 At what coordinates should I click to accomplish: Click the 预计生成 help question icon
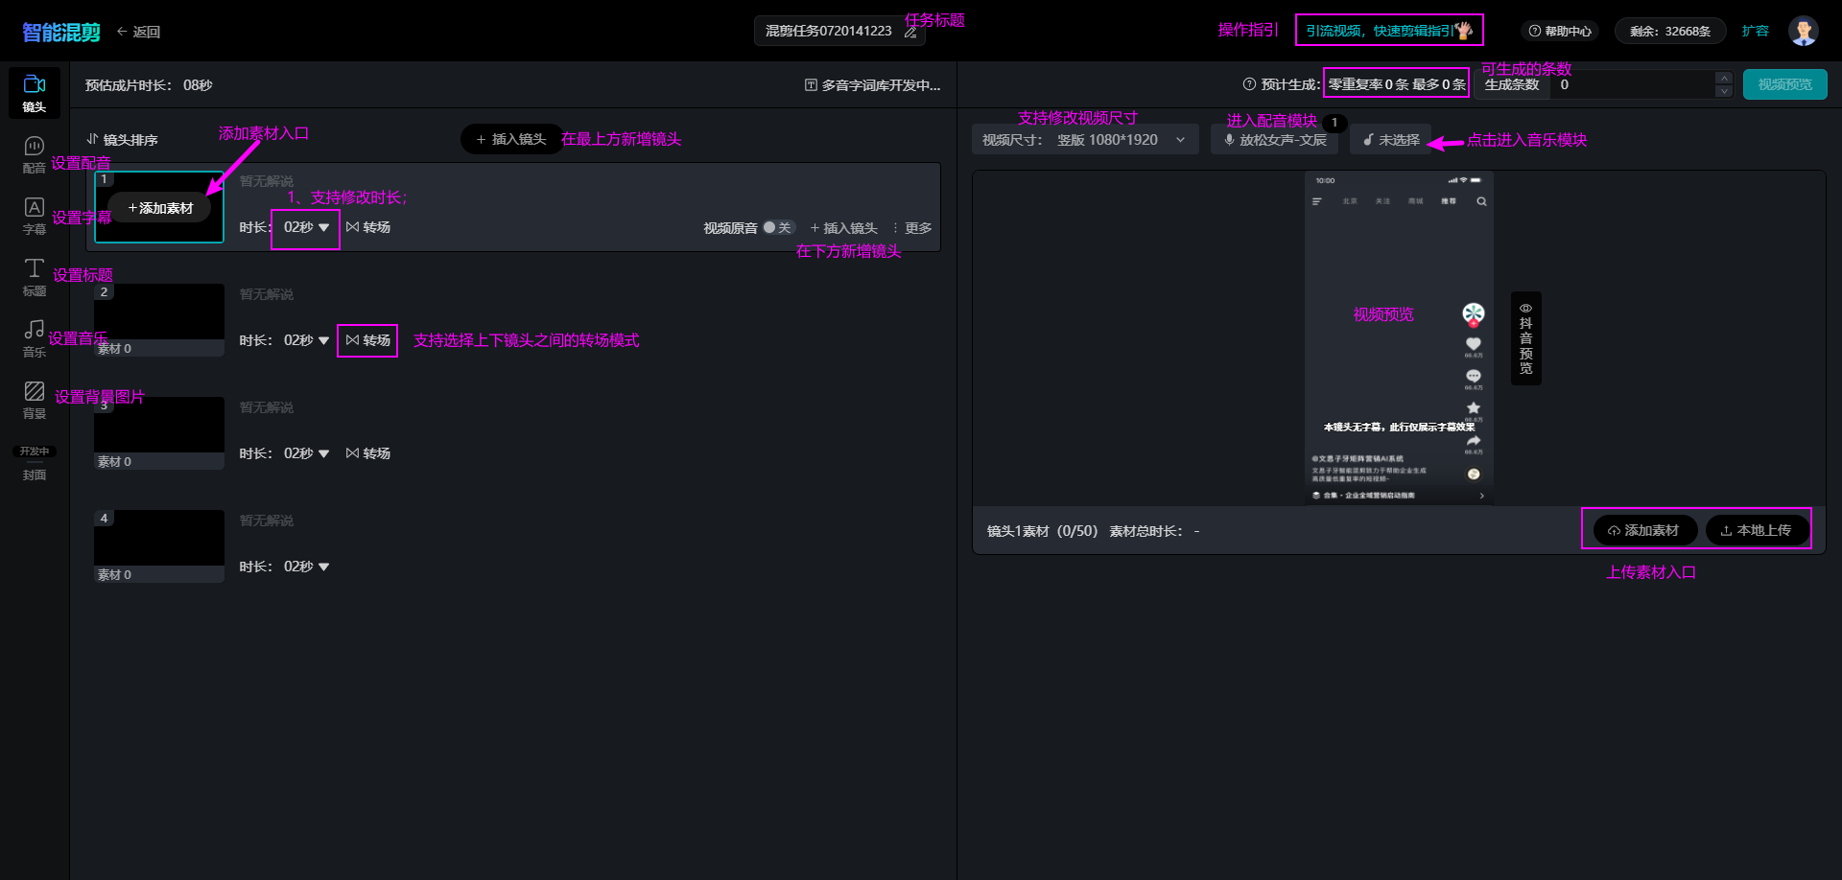(x=1249, y=84)
